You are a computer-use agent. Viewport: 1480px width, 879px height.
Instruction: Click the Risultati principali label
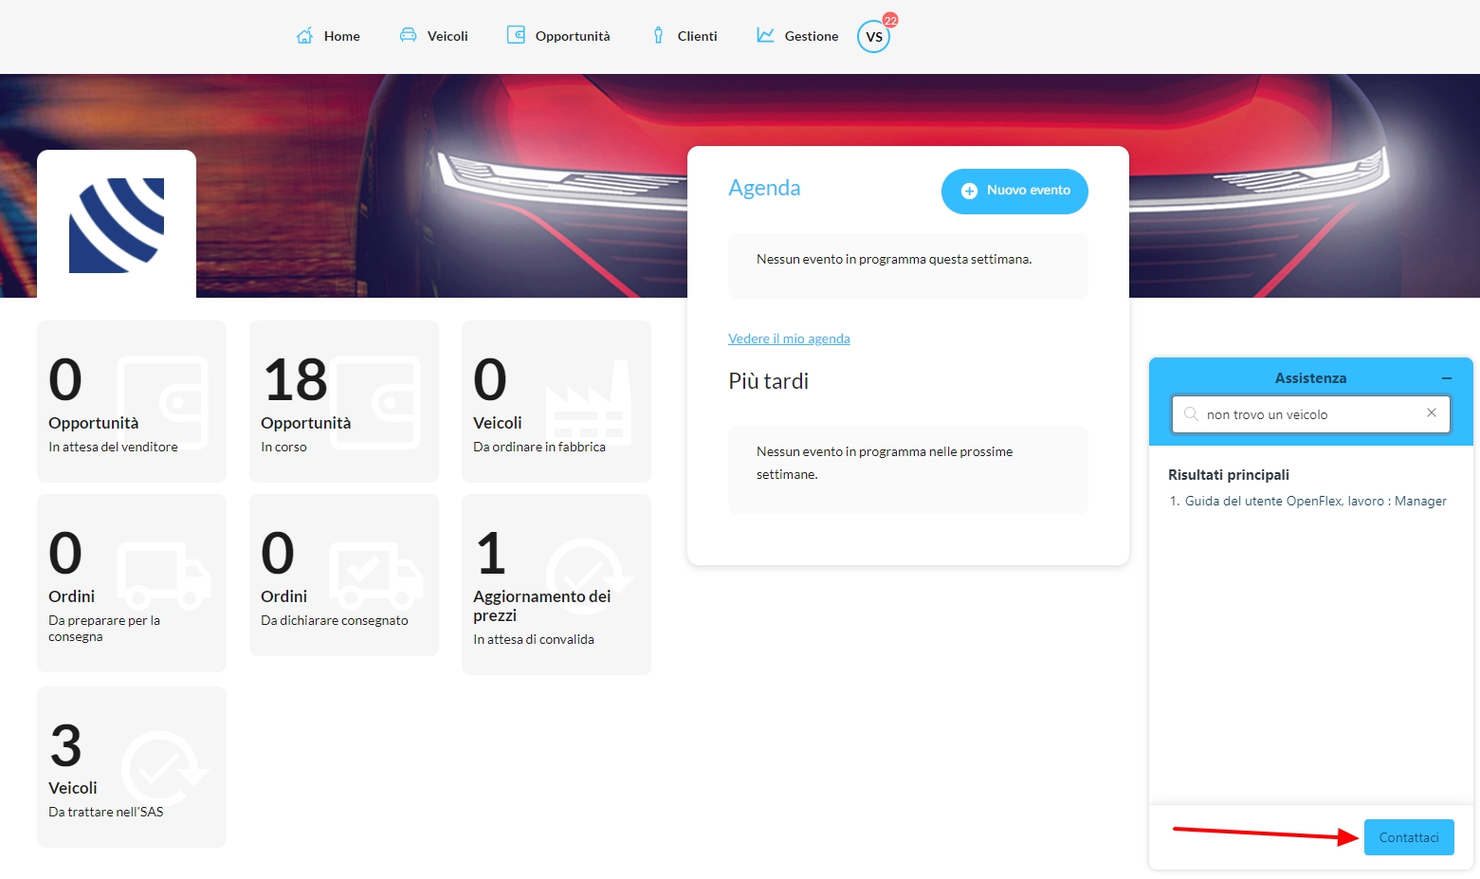tap(1229, 475)
